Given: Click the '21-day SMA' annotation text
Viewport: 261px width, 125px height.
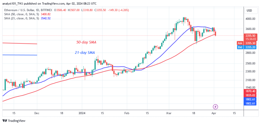Looking at the screenshot, I should (x=85, y=53).
